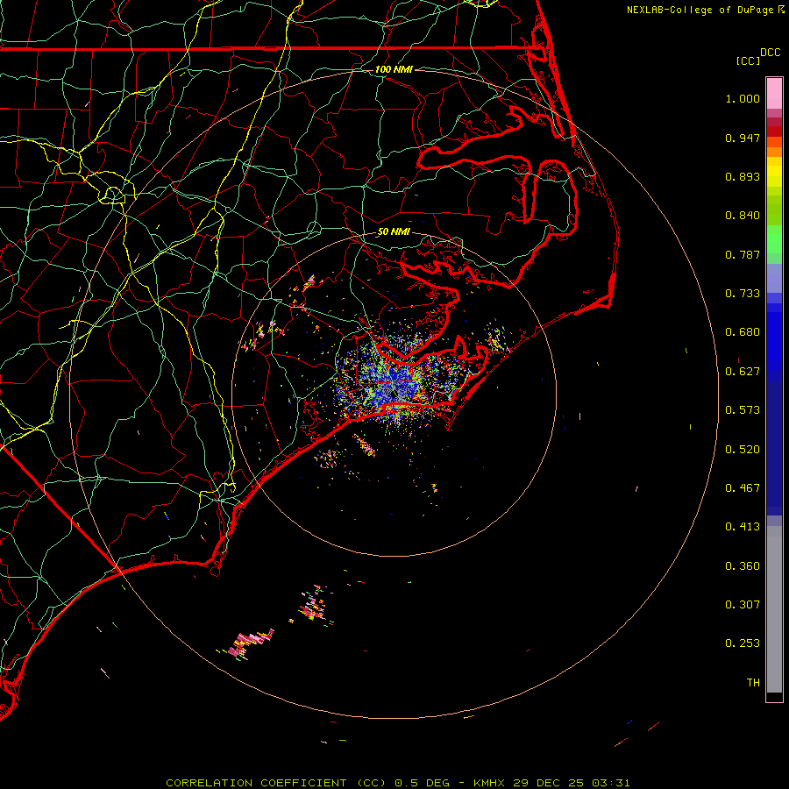This screenshot has height=789, width=789.
Task: Click the KMHX radar site center
Action: pos(394,395)
